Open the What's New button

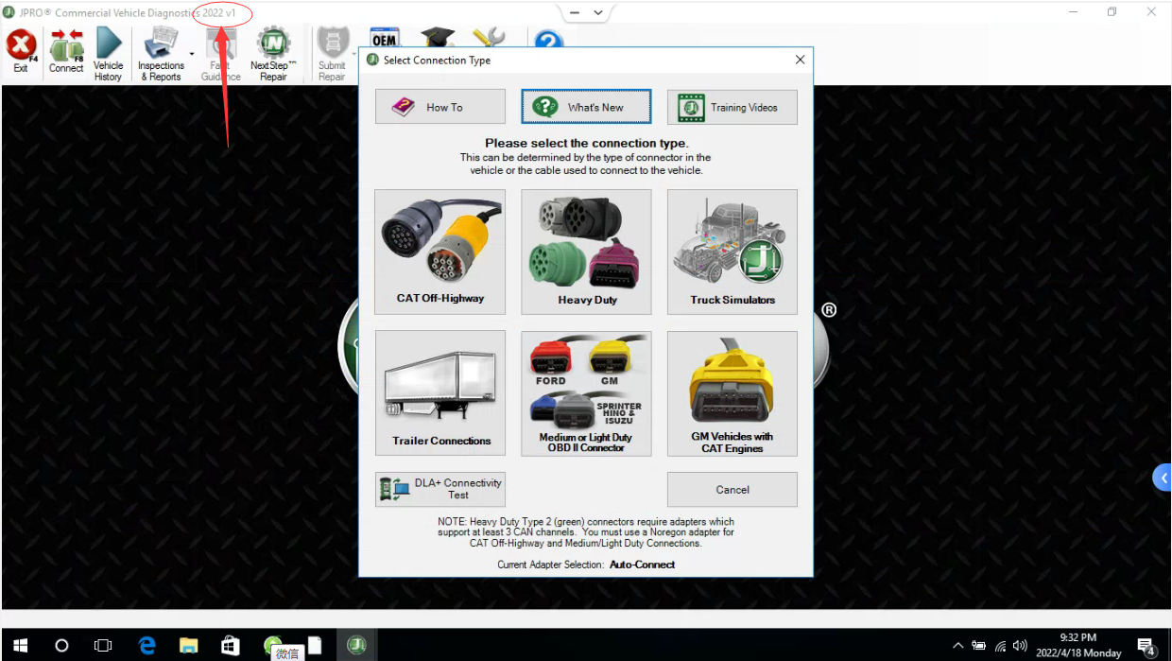(x=586, y=107)
